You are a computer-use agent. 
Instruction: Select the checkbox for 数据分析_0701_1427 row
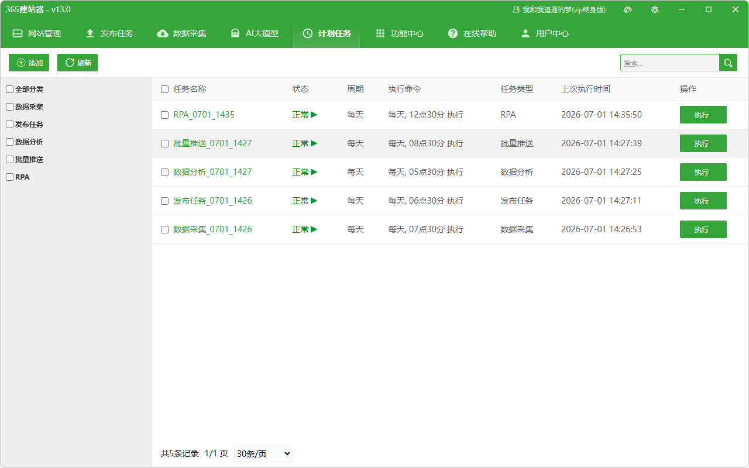(x=164, y=173)
